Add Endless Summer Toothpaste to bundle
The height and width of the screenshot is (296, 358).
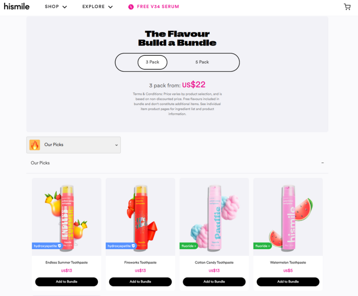[x=67, y=282]
